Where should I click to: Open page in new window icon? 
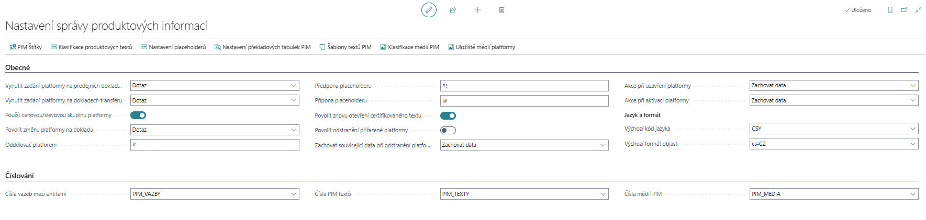point(904,10)
